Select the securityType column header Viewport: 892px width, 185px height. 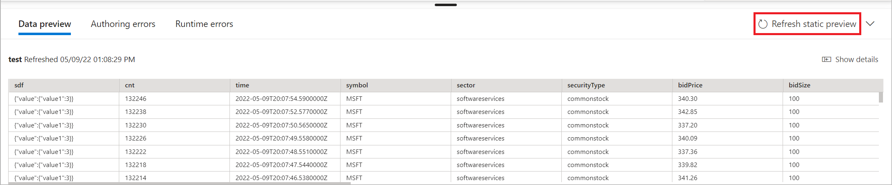coord(617,85)
